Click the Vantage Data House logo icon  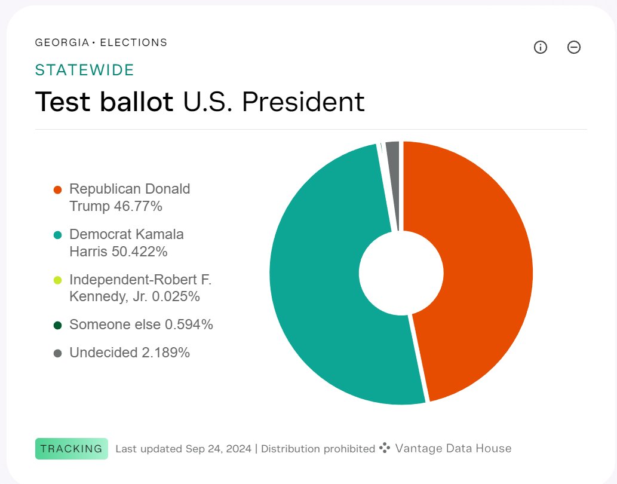pyautogui.click(x=385, y=448)
